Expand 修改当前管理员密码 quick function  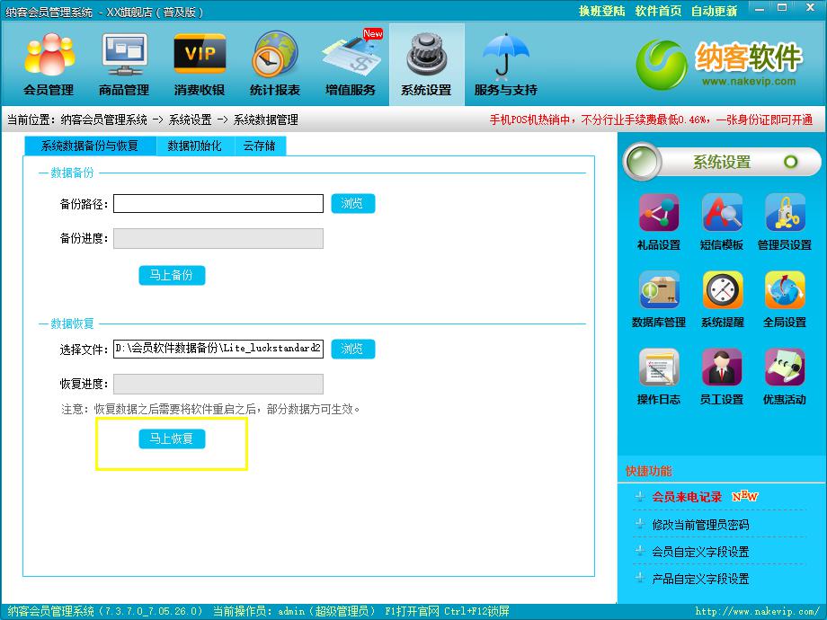point(700,525)
